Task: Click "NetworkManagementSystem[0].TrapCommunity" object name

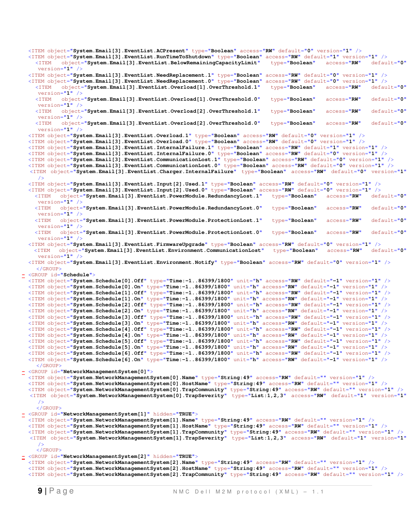Action: (148, 389)
